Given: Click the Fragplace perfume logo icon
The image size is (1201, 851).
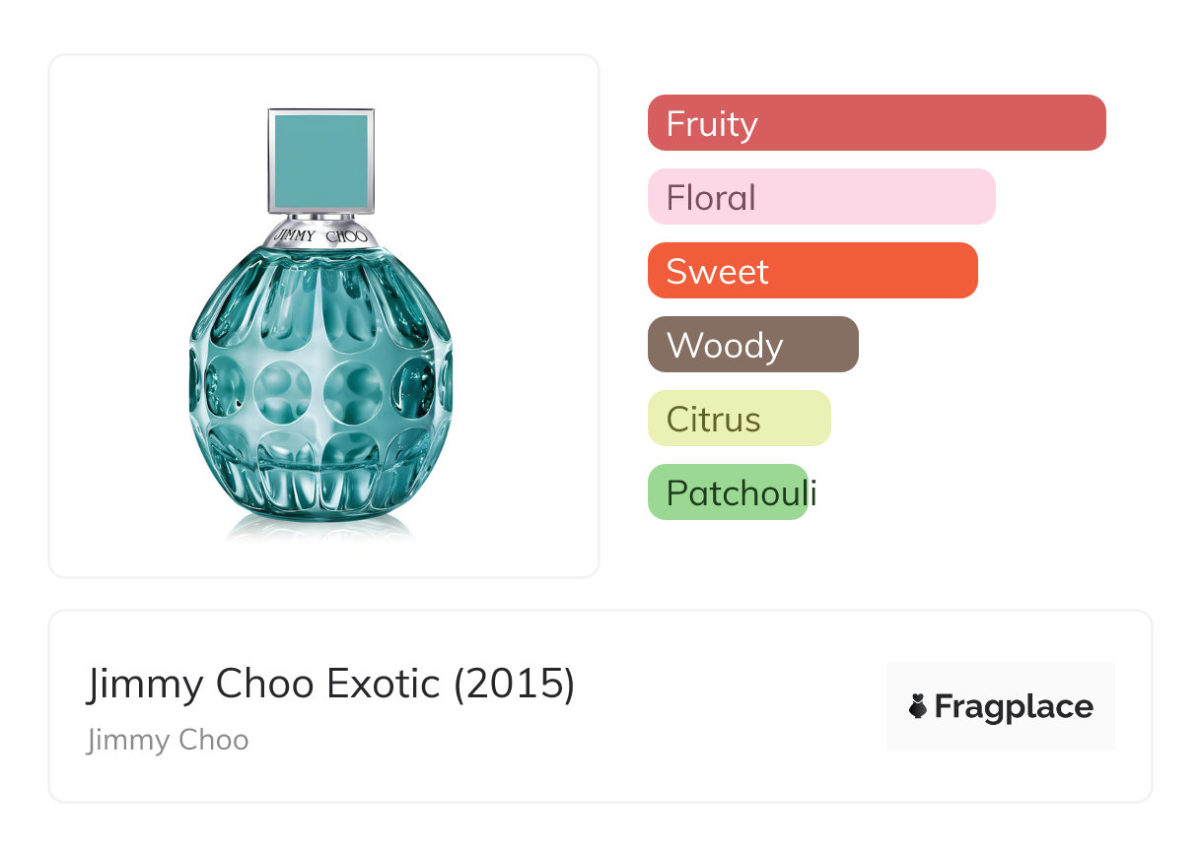Looking at the screenshot, I should (918, 706).
